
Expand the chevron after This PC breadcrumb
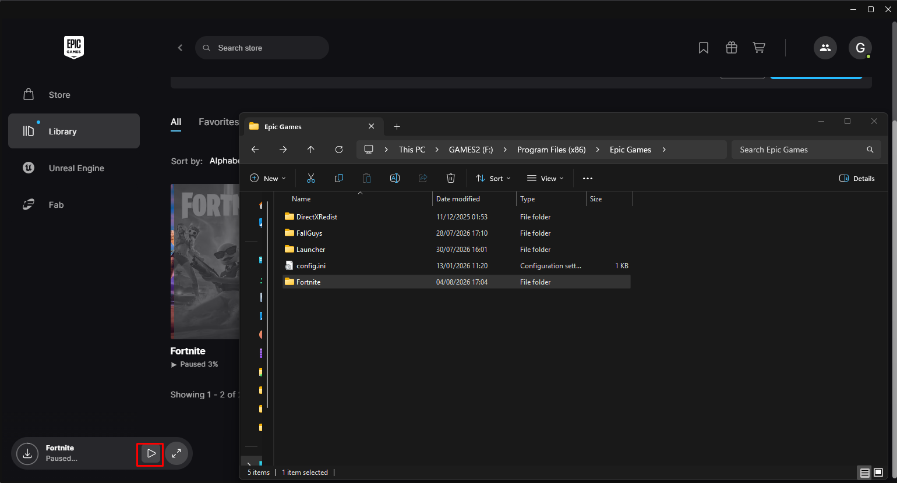pos(437,150)
